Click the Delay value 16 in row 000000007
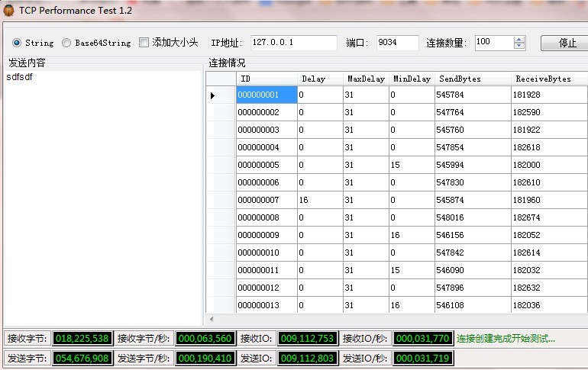588x370 pixels. pyautogui.click(x=320, y=200)
